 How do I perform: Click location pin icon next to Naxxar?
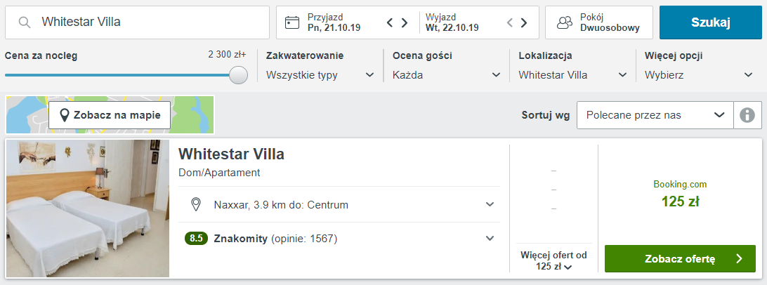point(196,204)
